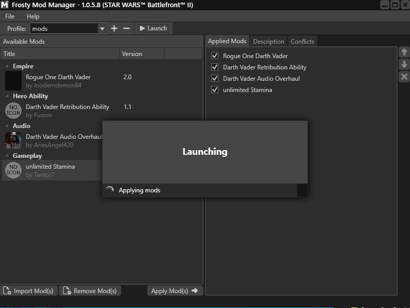Image resolution: width=410 pixels, height=308 pixels.
Task: Collapse the Empire mod group
Action: tap(7, 66)
